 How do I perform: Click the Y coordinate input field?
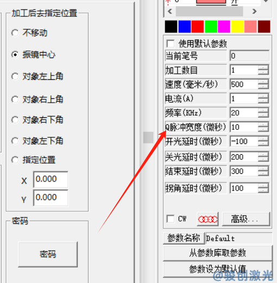tap(51, 198)
